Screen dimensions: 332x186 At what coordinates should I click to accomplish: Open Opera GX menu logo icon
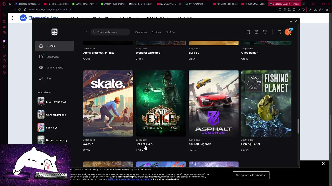point(4,4)
